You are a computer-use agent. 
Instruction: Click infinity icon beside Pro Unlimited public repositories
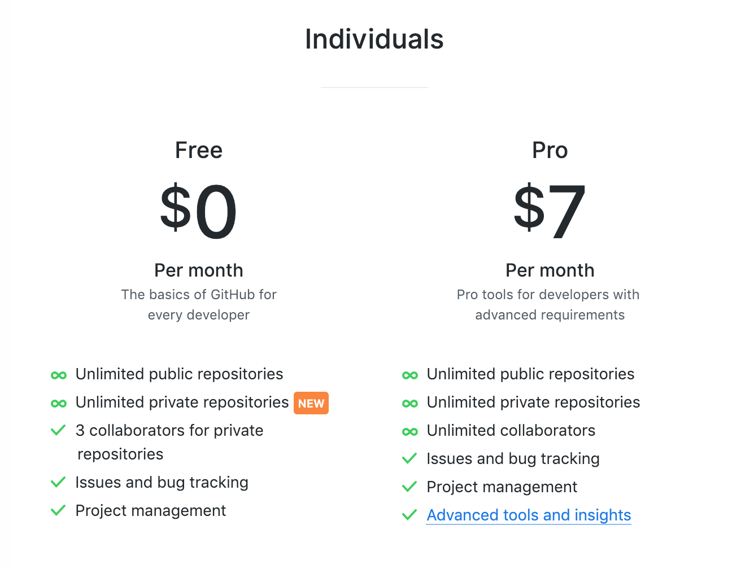[410, 375]
